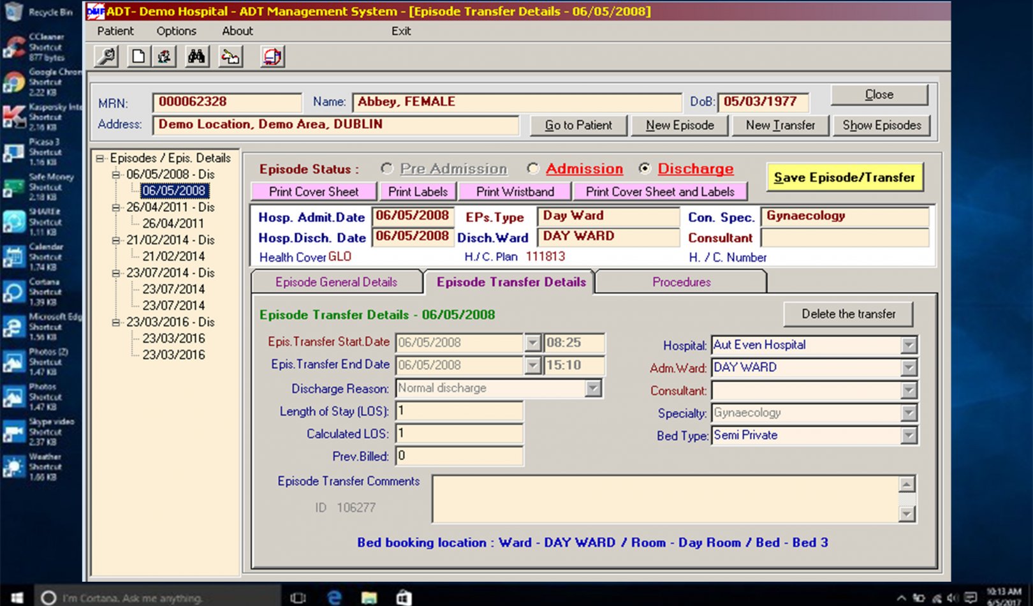
Task: Click the Delete the transfer button
Action: (x=848, y=314)
